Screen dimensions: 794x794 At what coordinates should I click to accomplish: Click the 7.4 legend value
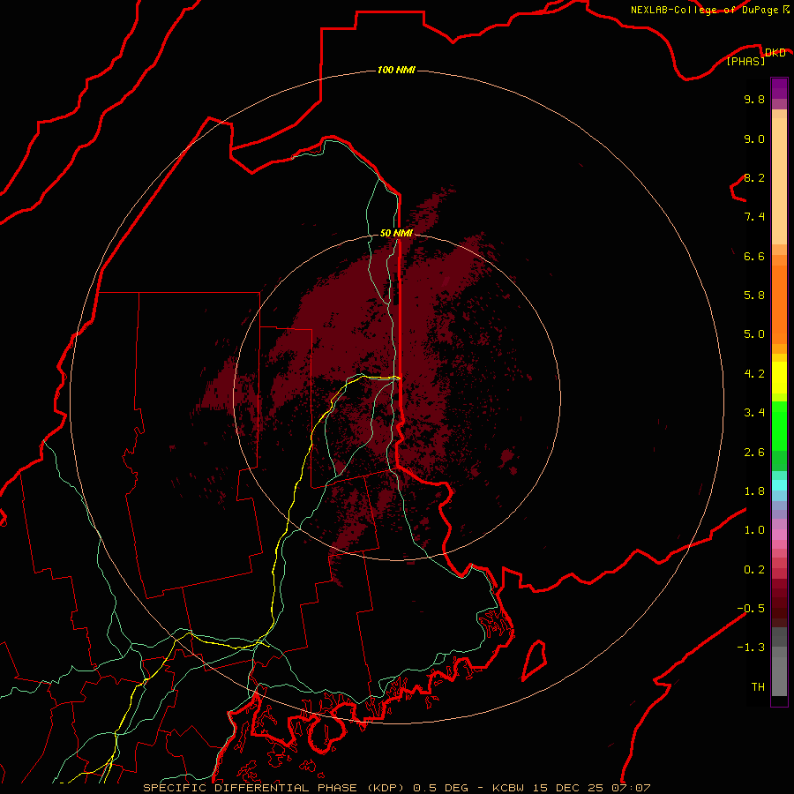754,217
